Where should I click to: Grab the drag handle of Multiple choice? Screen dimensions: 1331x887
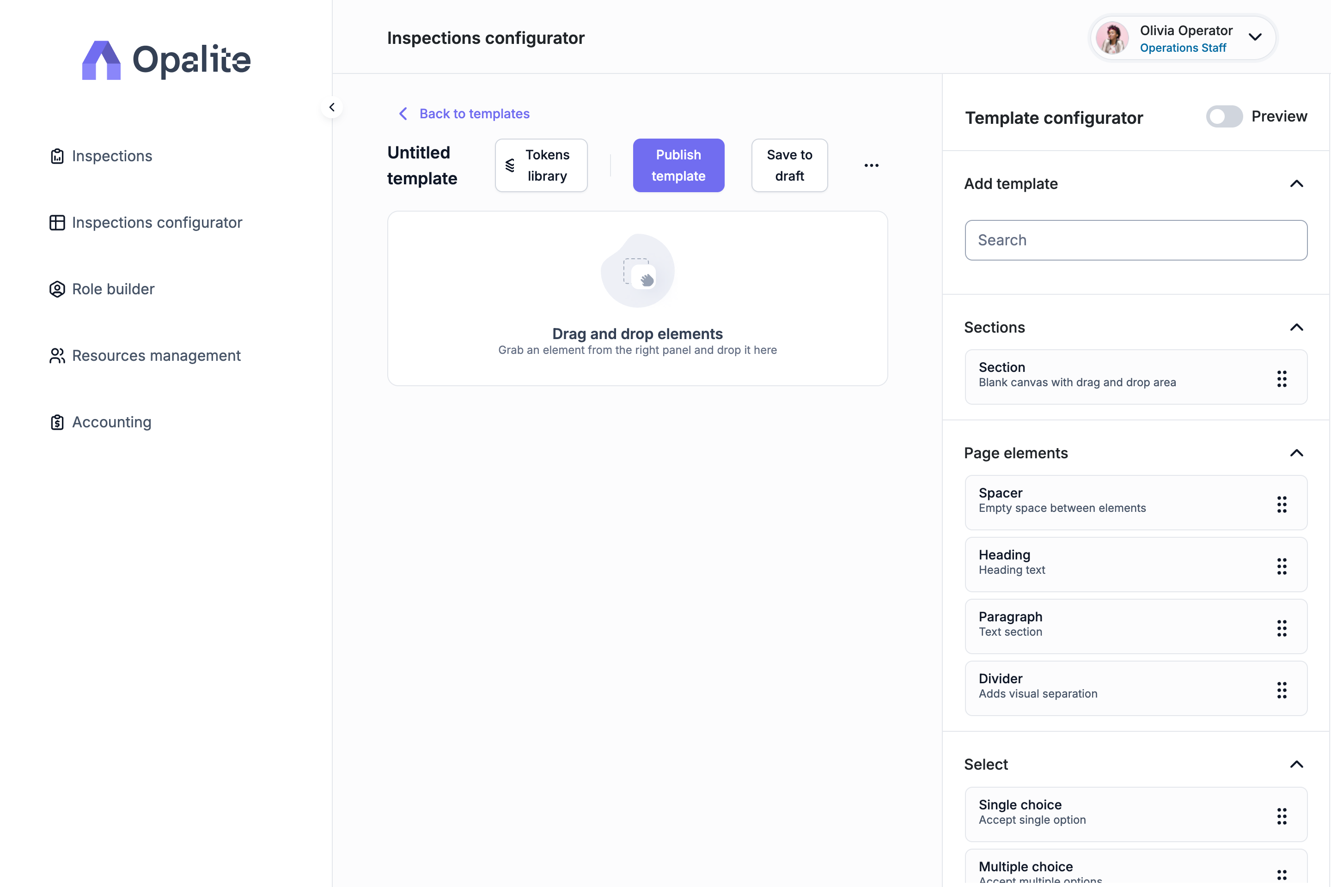click(x=1282, y=875)
